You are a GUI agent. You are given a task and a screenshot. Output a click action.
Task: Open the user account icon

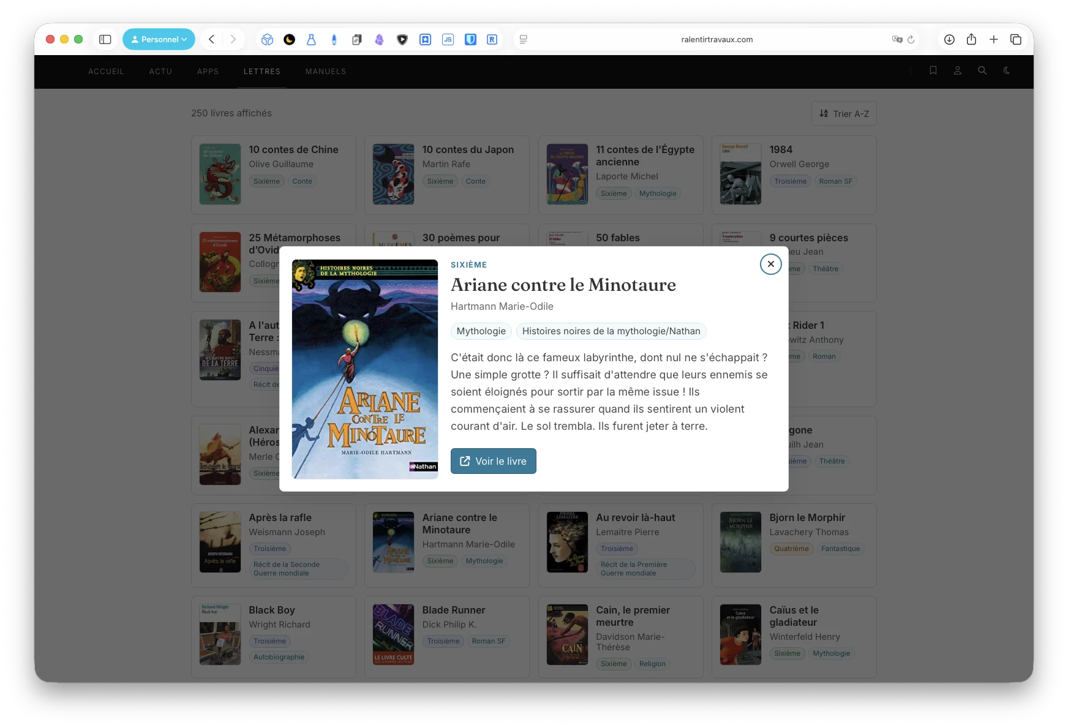coord(957,70)
